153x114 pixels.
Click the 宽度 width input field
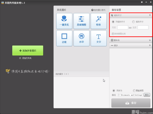(x=123, y=28)
